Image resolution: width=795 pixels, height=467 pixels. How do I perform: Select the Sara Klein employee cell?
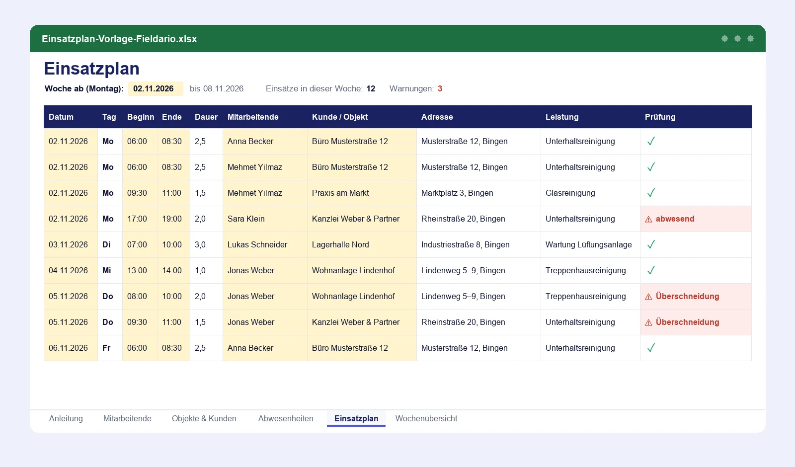[x=265, y=219]
